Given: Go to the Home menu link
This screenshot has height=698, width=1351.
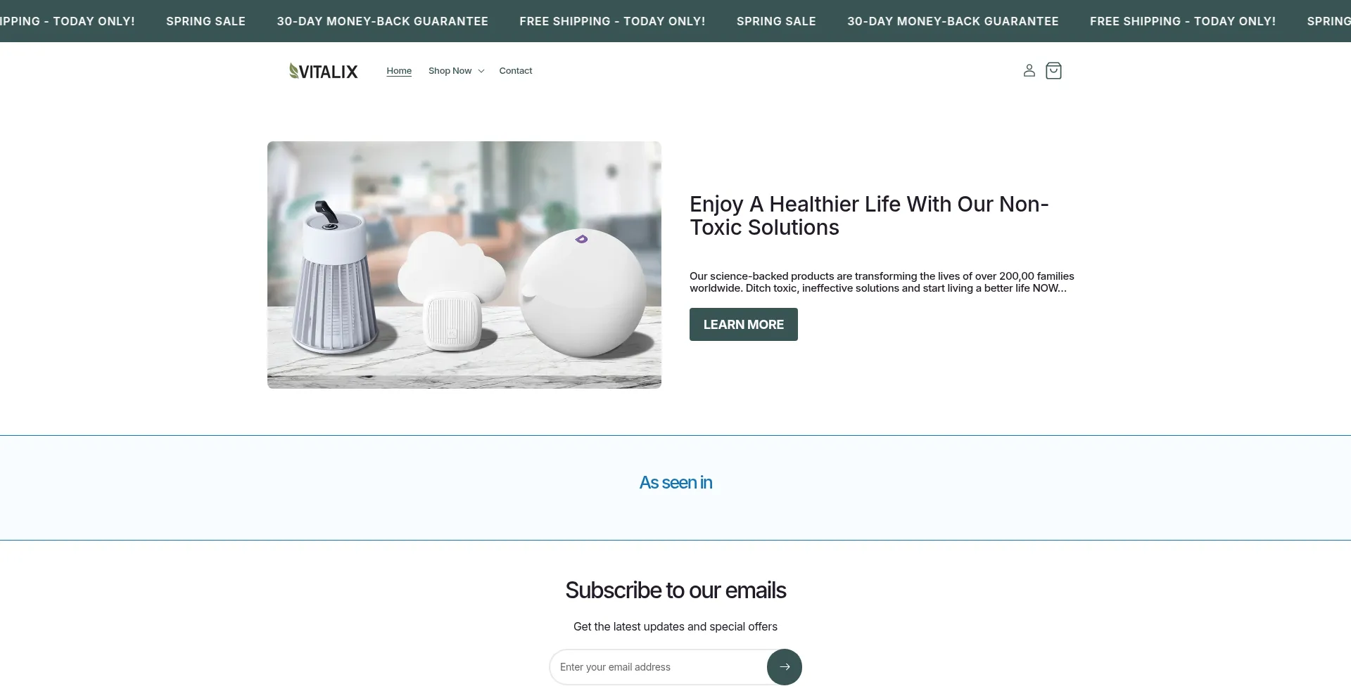Looking at the screenshot, I should (x=399, y=71).
